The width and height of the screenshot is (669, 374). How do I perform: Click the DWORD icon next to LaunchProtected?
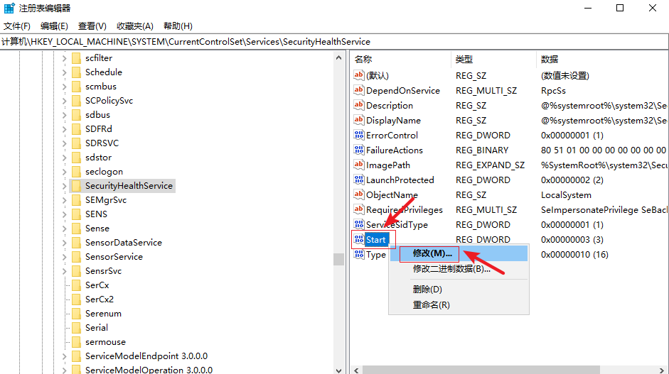(358, 180)
